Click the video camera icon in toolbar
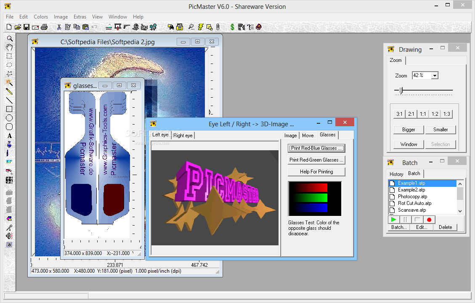 pos(144,27)
